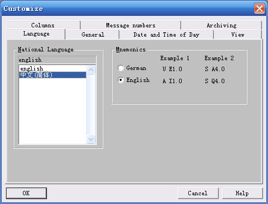Click the Example 1 column header

point(175,59)
